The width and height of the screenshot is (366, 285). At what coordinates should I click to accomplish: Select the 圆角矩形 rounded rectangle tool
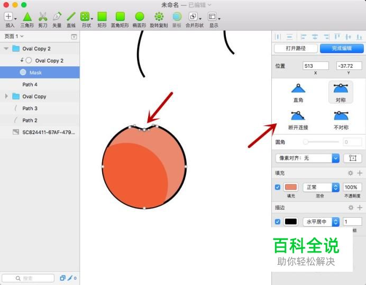point(120,16)
